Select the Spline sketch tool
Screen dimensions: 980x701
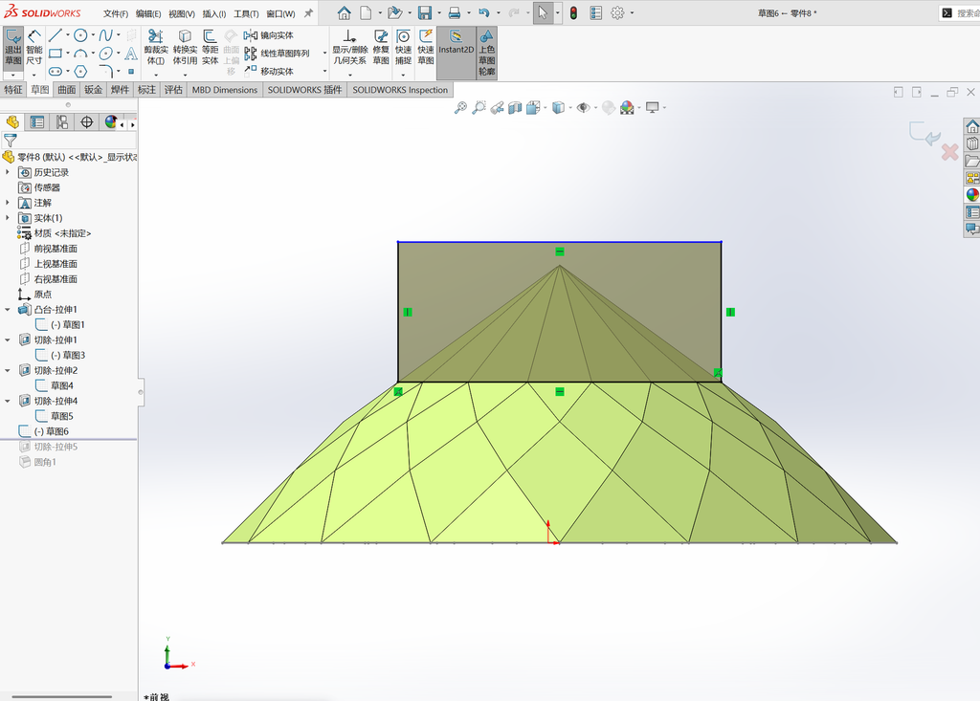[105, 35]
